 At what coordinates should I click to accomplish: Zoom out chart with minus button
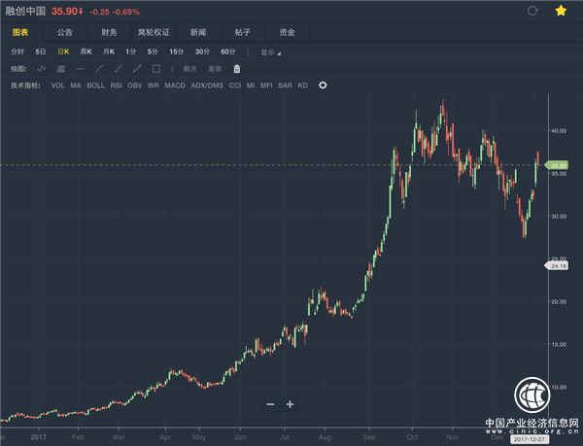point(270,403)
